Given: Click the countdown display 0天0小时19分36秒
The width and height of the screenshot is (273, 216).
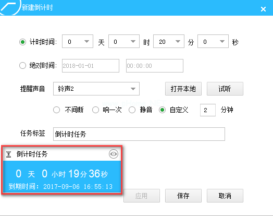Looking at the screenshot, I should pyautogui.click(x=62, y=174).
